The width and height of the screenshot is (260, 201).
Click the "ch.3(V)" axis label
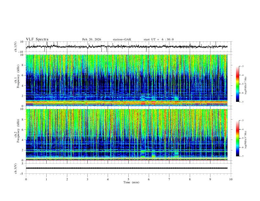click(x=16, y=168)
